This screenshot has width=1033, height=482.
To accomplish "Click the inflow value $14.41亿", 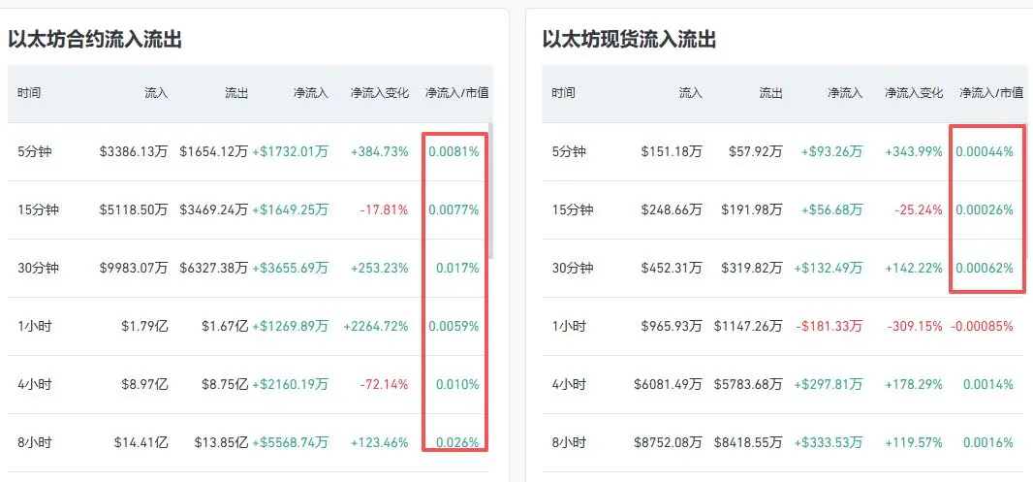I will (x=141, y=442).
